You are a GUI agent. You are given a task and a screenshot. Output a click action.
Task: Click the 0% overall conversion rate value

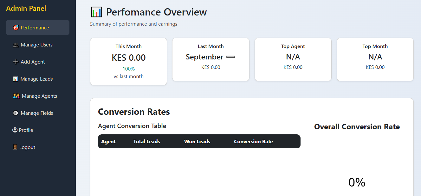pos(357,182)
